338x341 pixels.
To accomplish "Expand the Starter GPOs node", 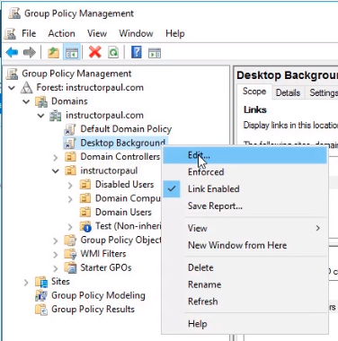I will [56, 268].
